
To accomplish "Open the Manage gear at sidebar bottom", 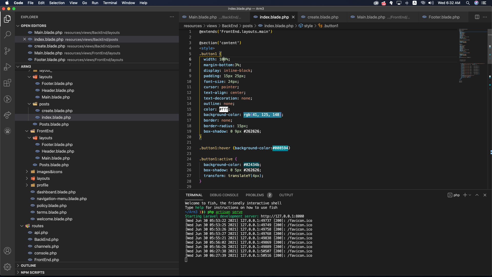I will tap(7, 267).
